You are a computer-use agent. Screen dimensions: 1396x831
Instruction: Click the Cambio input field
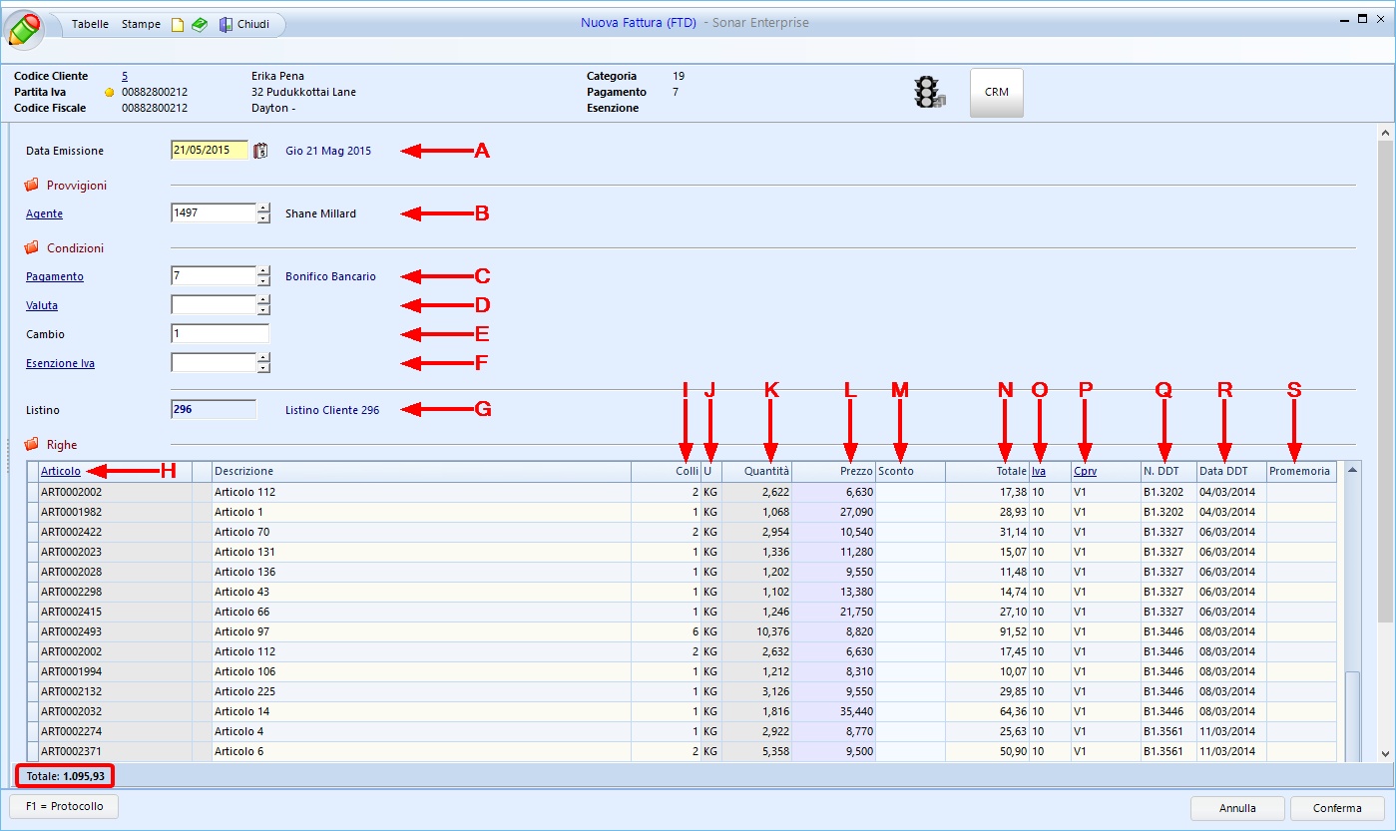(220, 334)
